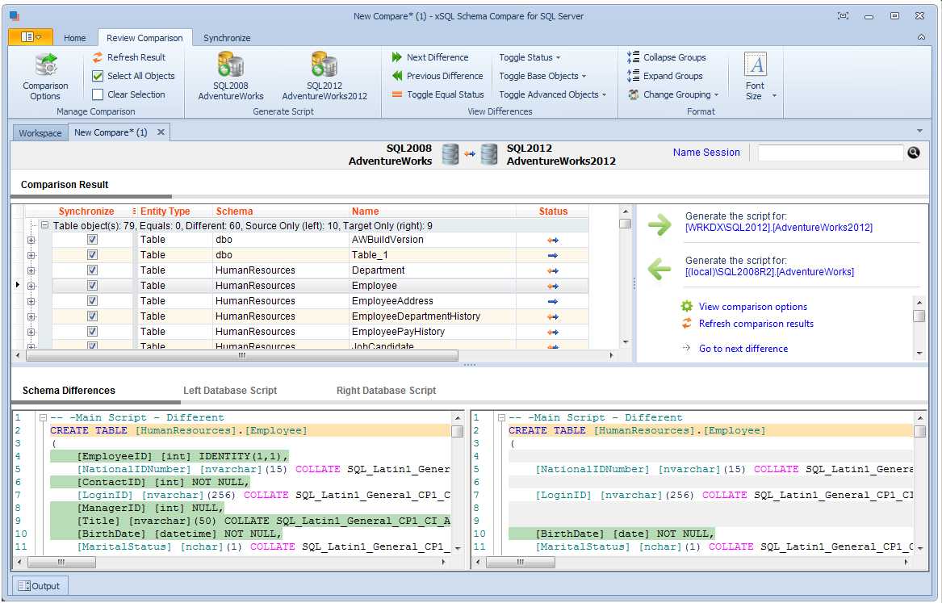Open the Font Size dropdown arrow
This screenshot has height=603, width=942.
tap(774, 95)
